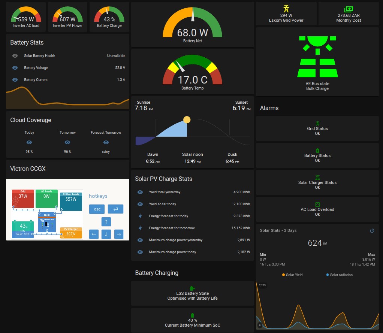Click the Current Battery Minimum SoC battery icon

click(192, 316)
